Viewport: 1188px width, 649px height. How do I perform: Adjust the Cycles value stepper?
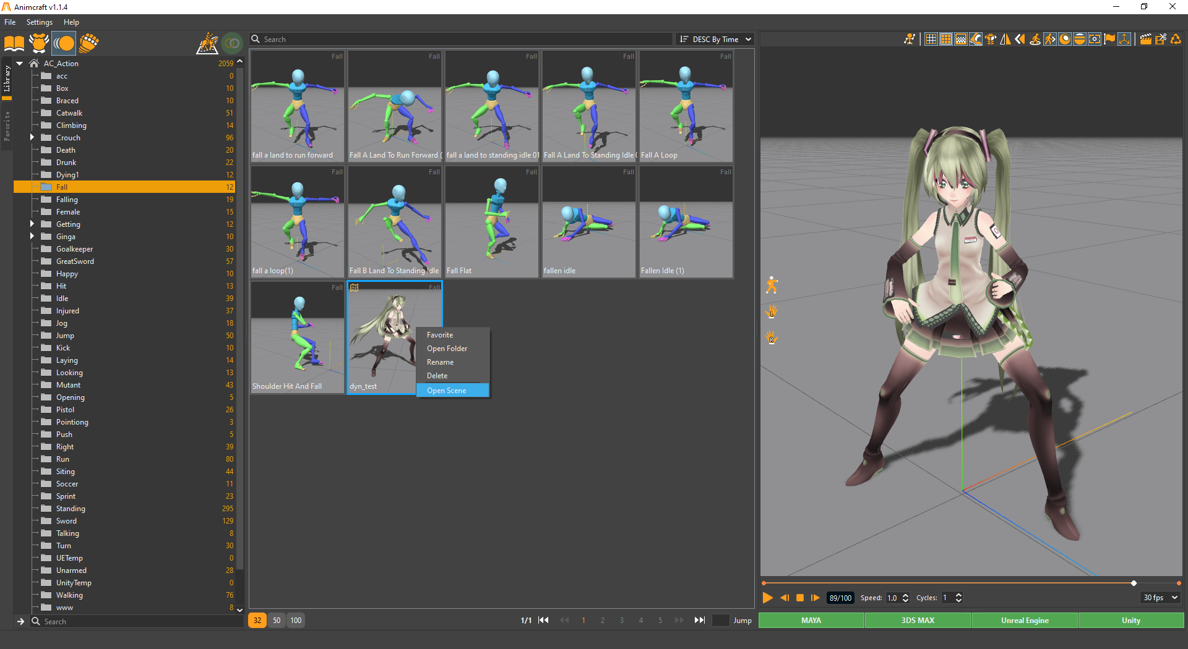(x=959, y=598)
